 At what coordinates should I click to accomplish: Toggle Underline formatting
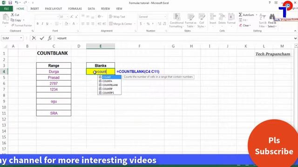pos(47,24)
